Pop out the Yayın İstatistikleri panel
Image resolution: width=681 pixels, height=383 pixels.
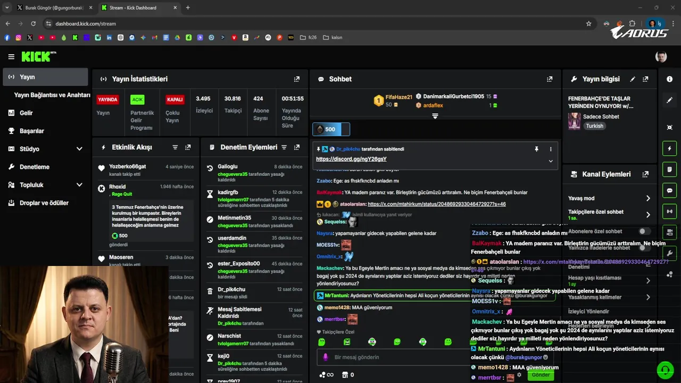click(x=297, y=79)
